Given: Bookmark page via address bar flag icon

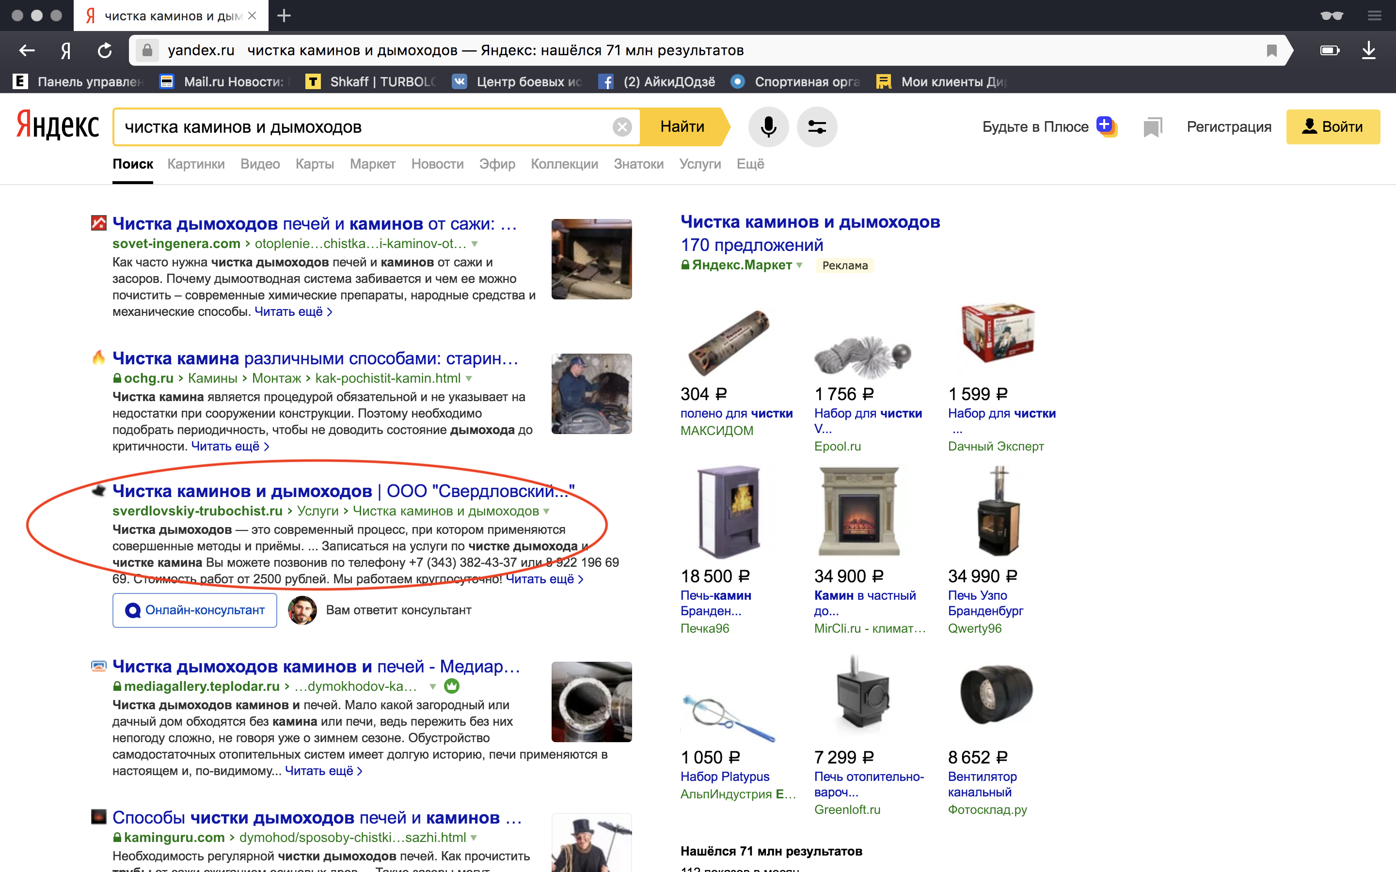Looking at the screenshot, I should 1271,51.
